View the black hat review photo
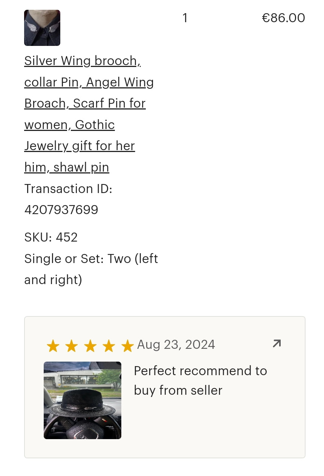 point(83,400)
